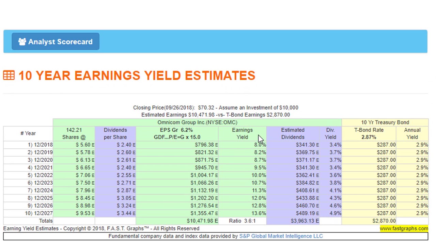The width and height of the screenshot is (436, 245).
Task: Click the row label '1) 12/2018'
Action: tap(40, 145)
